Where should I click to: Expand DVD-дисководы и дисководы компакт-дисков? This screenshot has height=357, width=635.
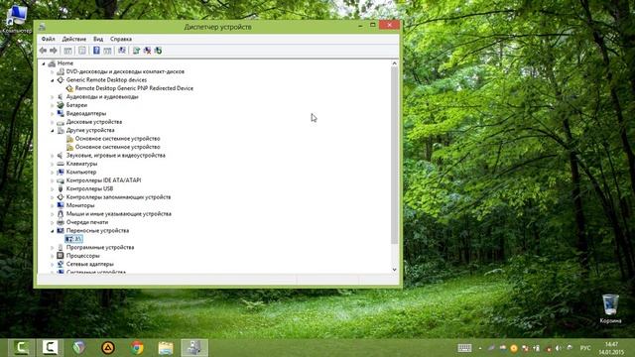(x=53, y=71)
